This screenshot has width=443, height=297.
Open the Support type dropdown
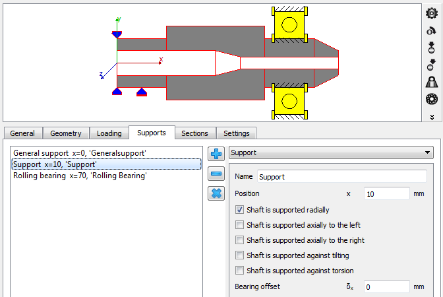coord(331,152)
